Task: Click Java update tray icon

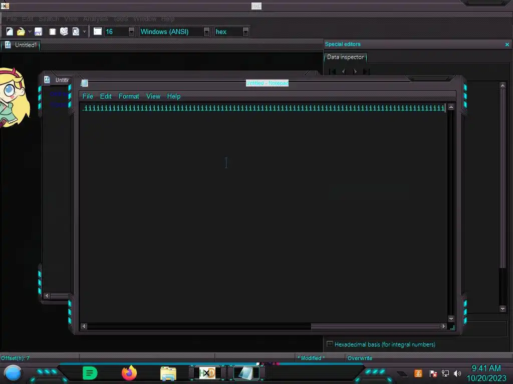Action: [x=418, y=373]
